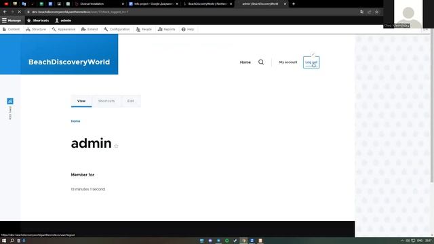Viewport: 434px width, 244px height.
Task: Switch to the Edit tab
Action: [x=131, y=101]
